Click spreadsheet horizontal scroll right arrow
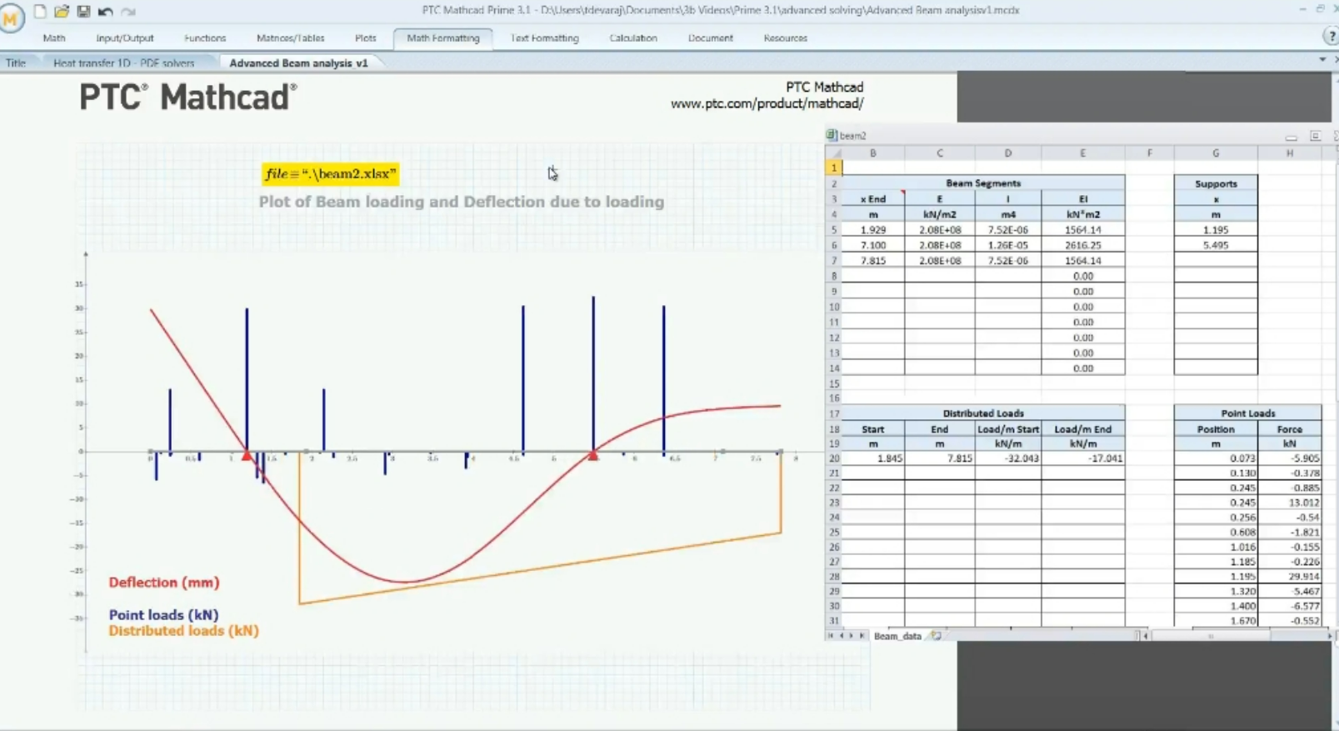The image size is (1339, 731). [1329, 636]
